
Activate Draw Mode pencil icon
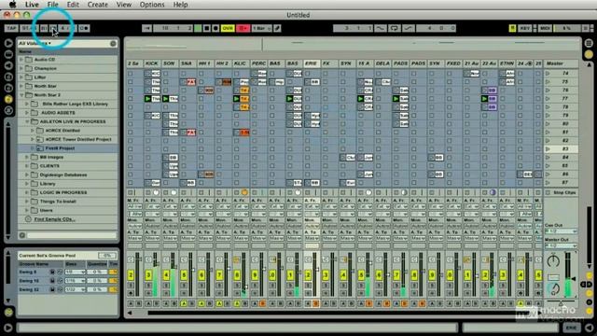point(277,28)
